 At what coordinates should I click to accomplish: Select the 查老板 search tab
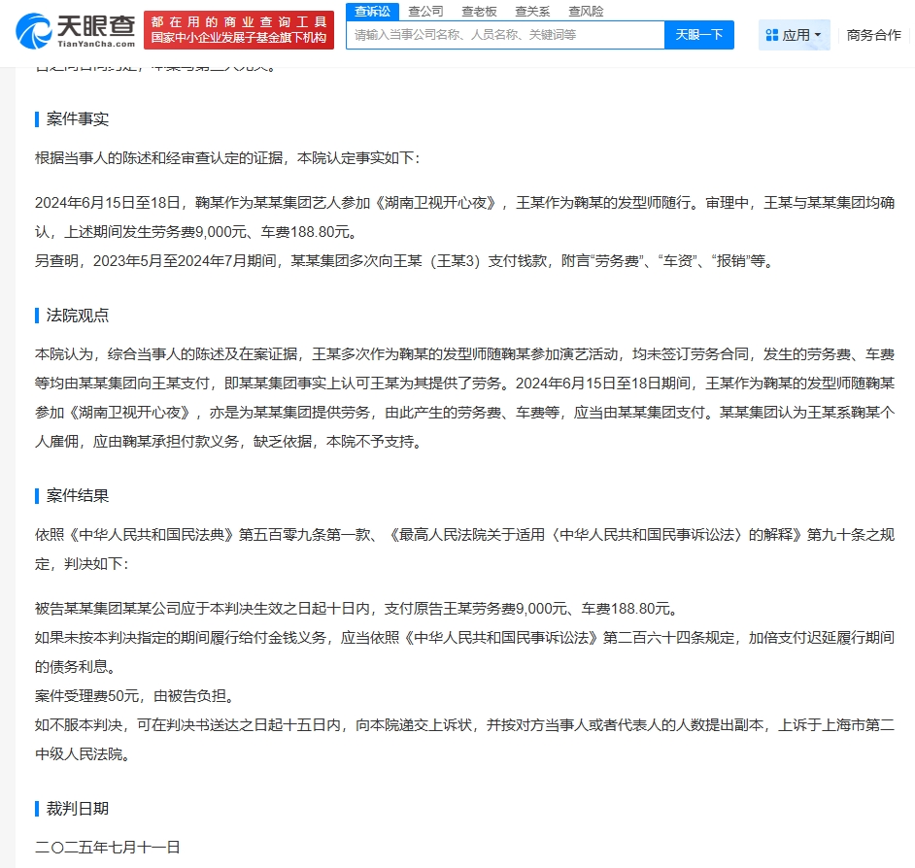479,12
